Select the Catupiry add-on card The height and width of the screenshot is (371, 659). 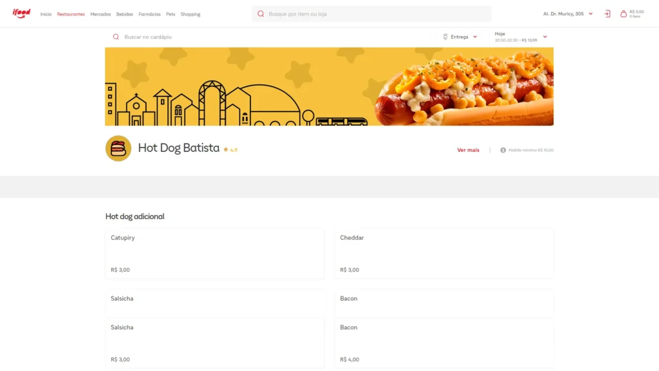215,254
